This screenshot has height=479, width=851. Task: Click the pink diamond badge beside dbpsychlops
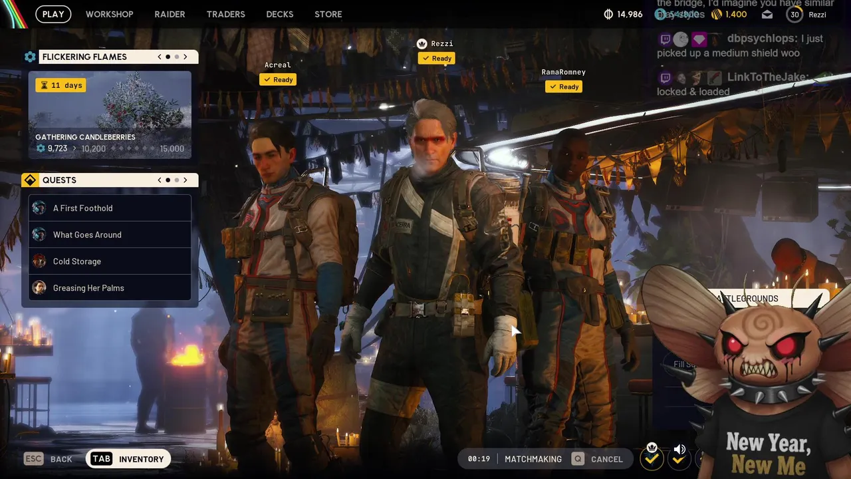coord(699,39)
